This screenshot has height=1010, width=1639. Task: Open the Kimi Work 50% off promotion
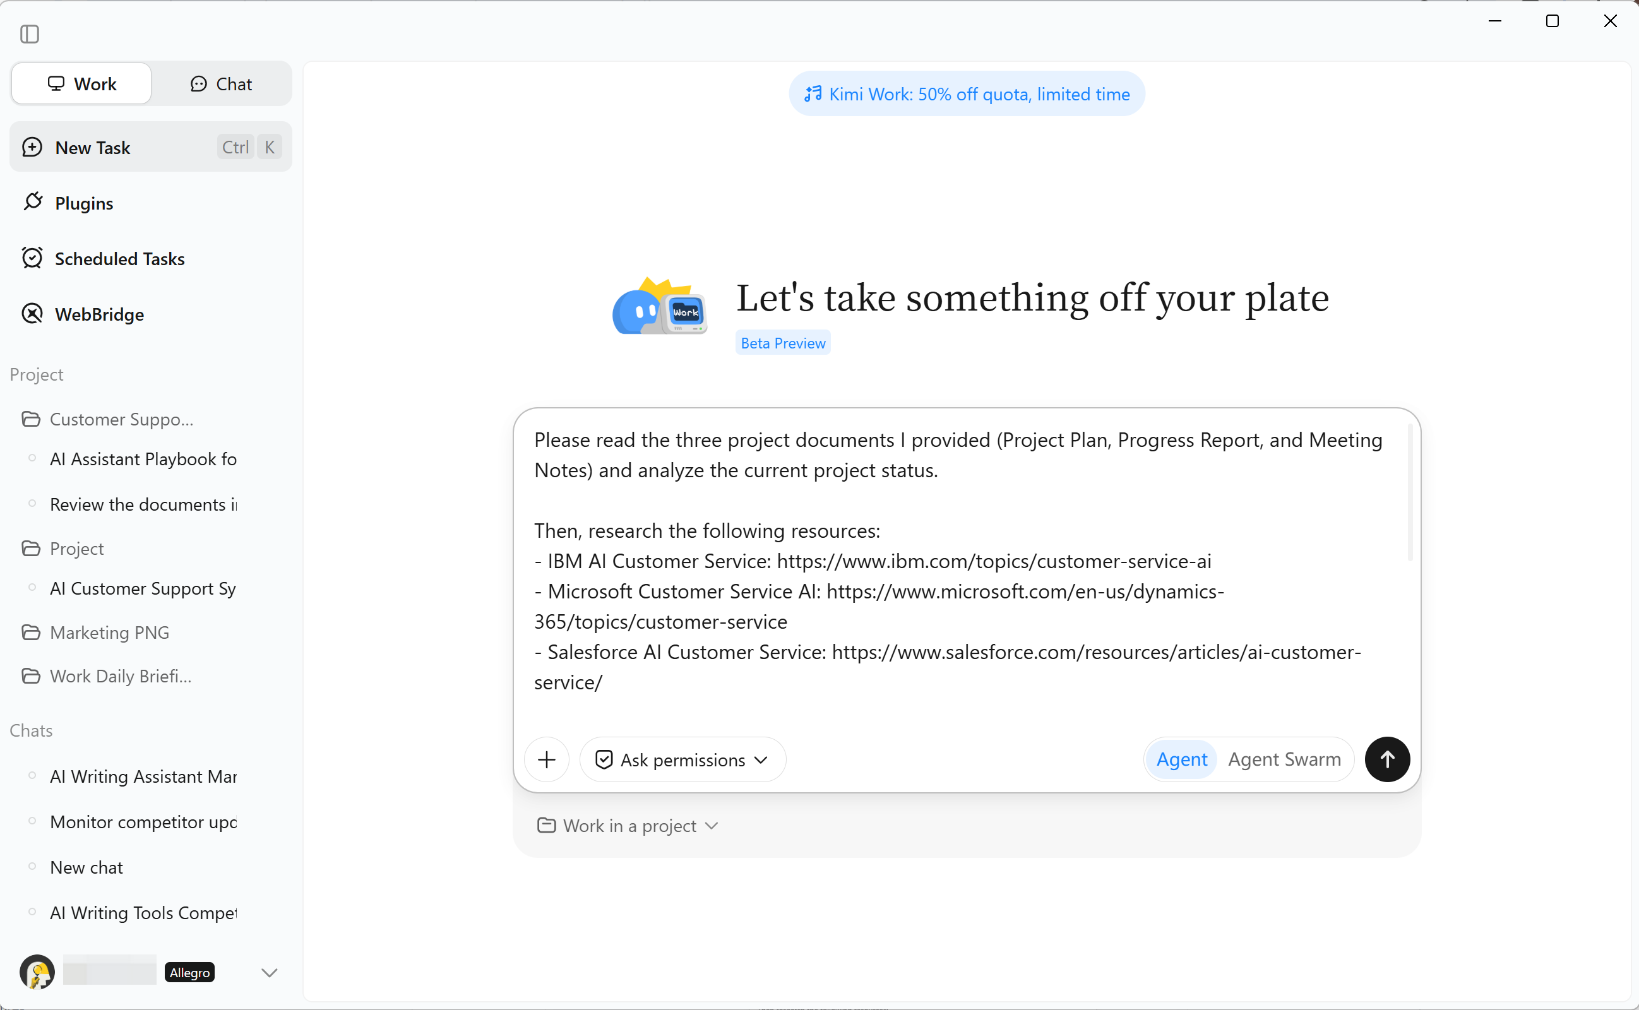967,93
